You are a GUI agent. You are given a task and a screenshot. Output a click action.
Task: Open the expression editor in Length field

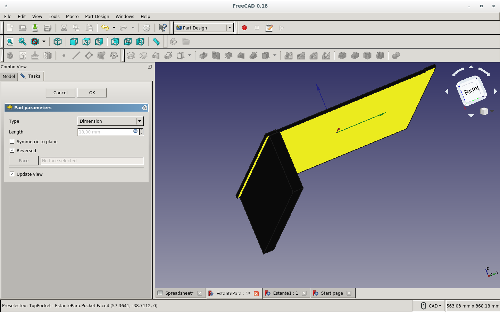[135, 131]
